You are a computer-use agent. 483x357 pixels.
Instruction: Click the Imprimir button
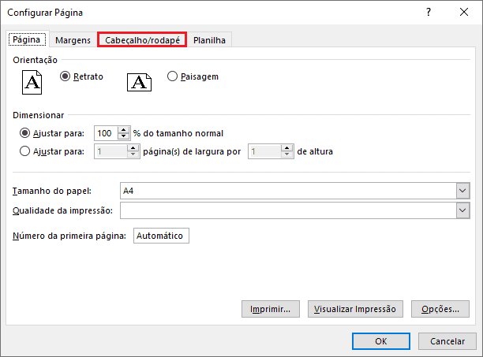(x=271, y=309)
